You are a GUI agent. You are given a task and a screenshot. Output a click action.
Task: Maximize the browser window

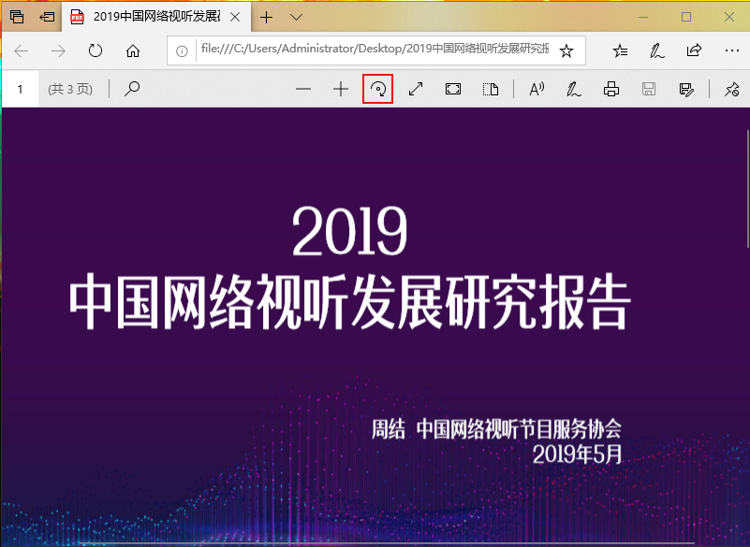click(686, 17)
